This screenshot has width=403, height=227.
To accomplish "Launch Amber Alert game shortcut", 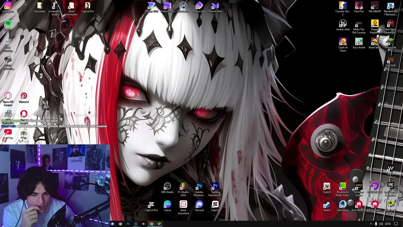I will point(343,25).
